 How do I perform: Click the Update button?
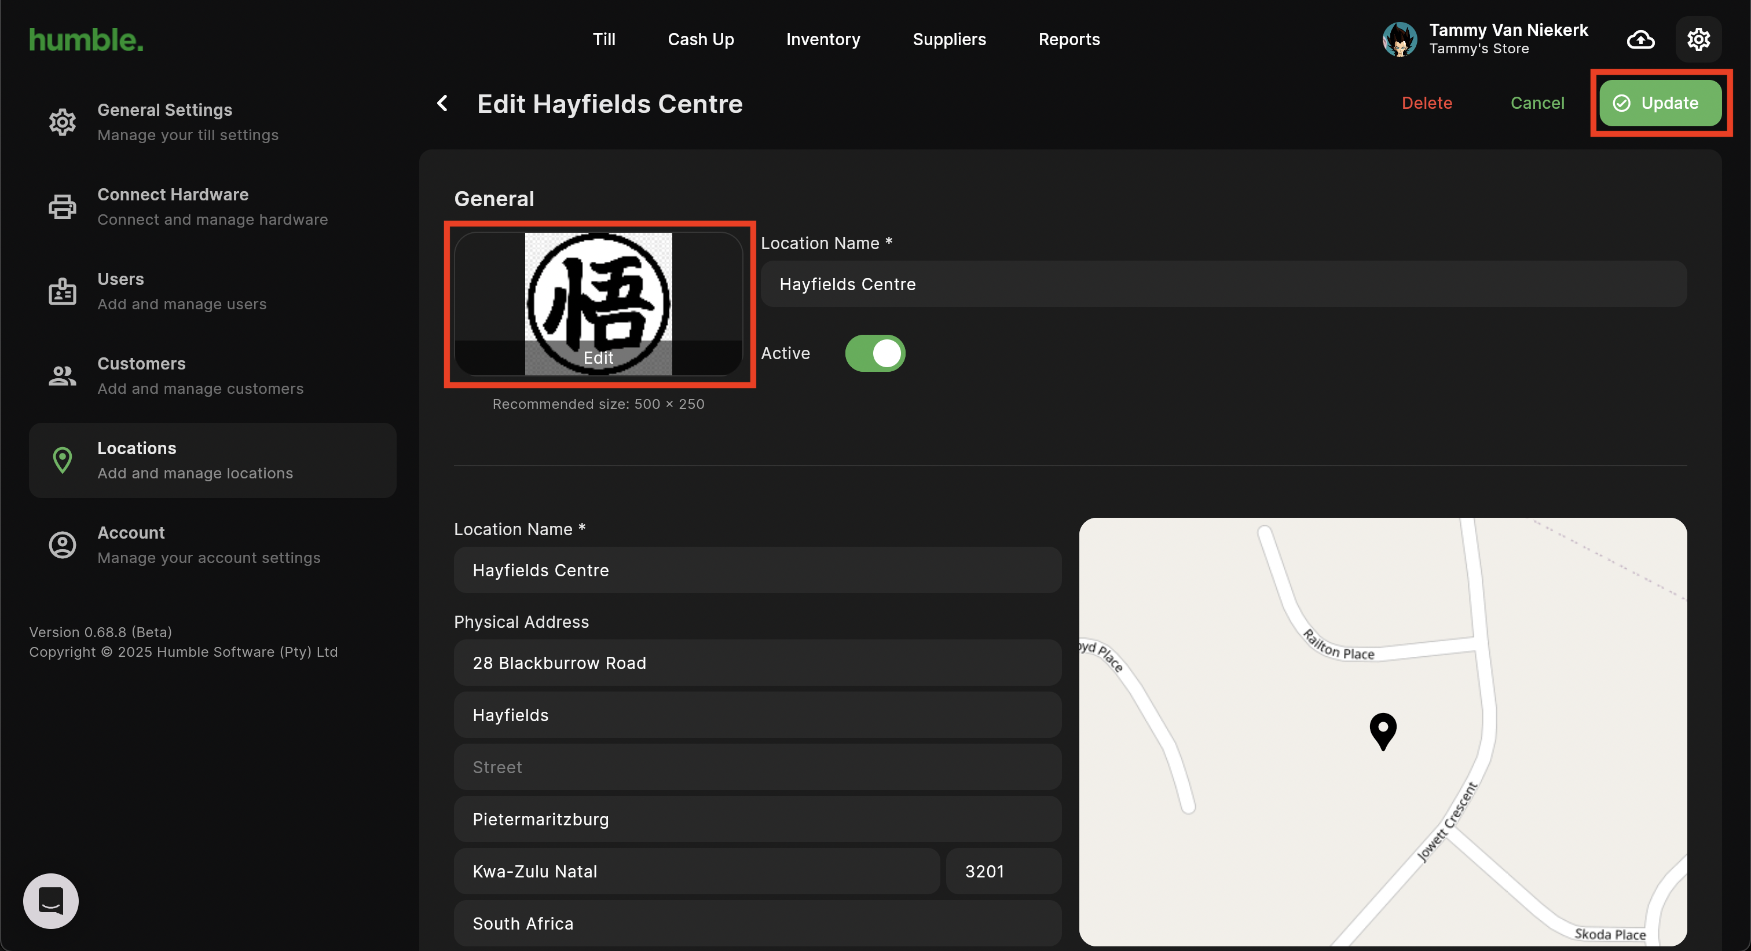(x=1660, y=103)
